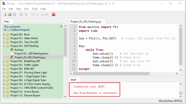The width and height of the screenshot is (186, 104).
Task: Close the Shell tab
Action: coord(78,80)
